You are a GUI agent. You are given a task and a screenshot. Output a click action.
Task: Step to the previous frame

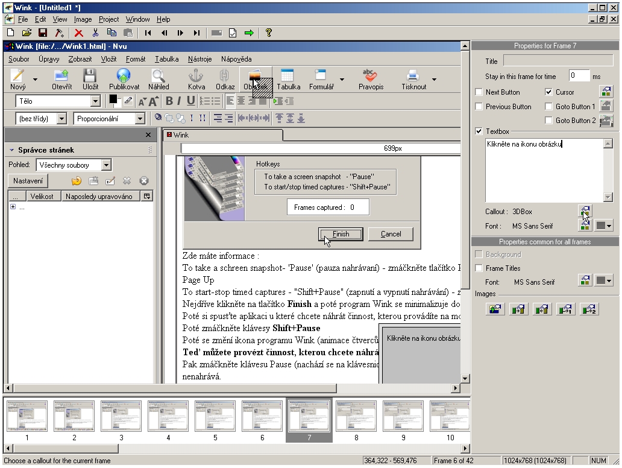[x=164, y=33]
